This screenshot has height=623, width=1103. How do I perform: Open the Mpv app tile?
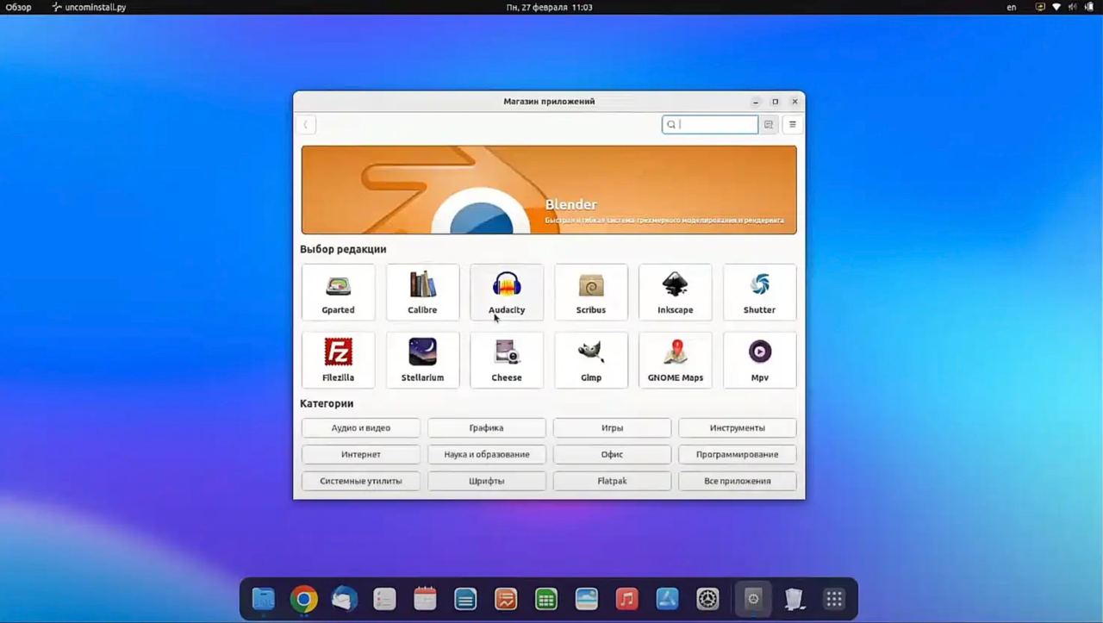pyautogui.click(x=759, y=360)
